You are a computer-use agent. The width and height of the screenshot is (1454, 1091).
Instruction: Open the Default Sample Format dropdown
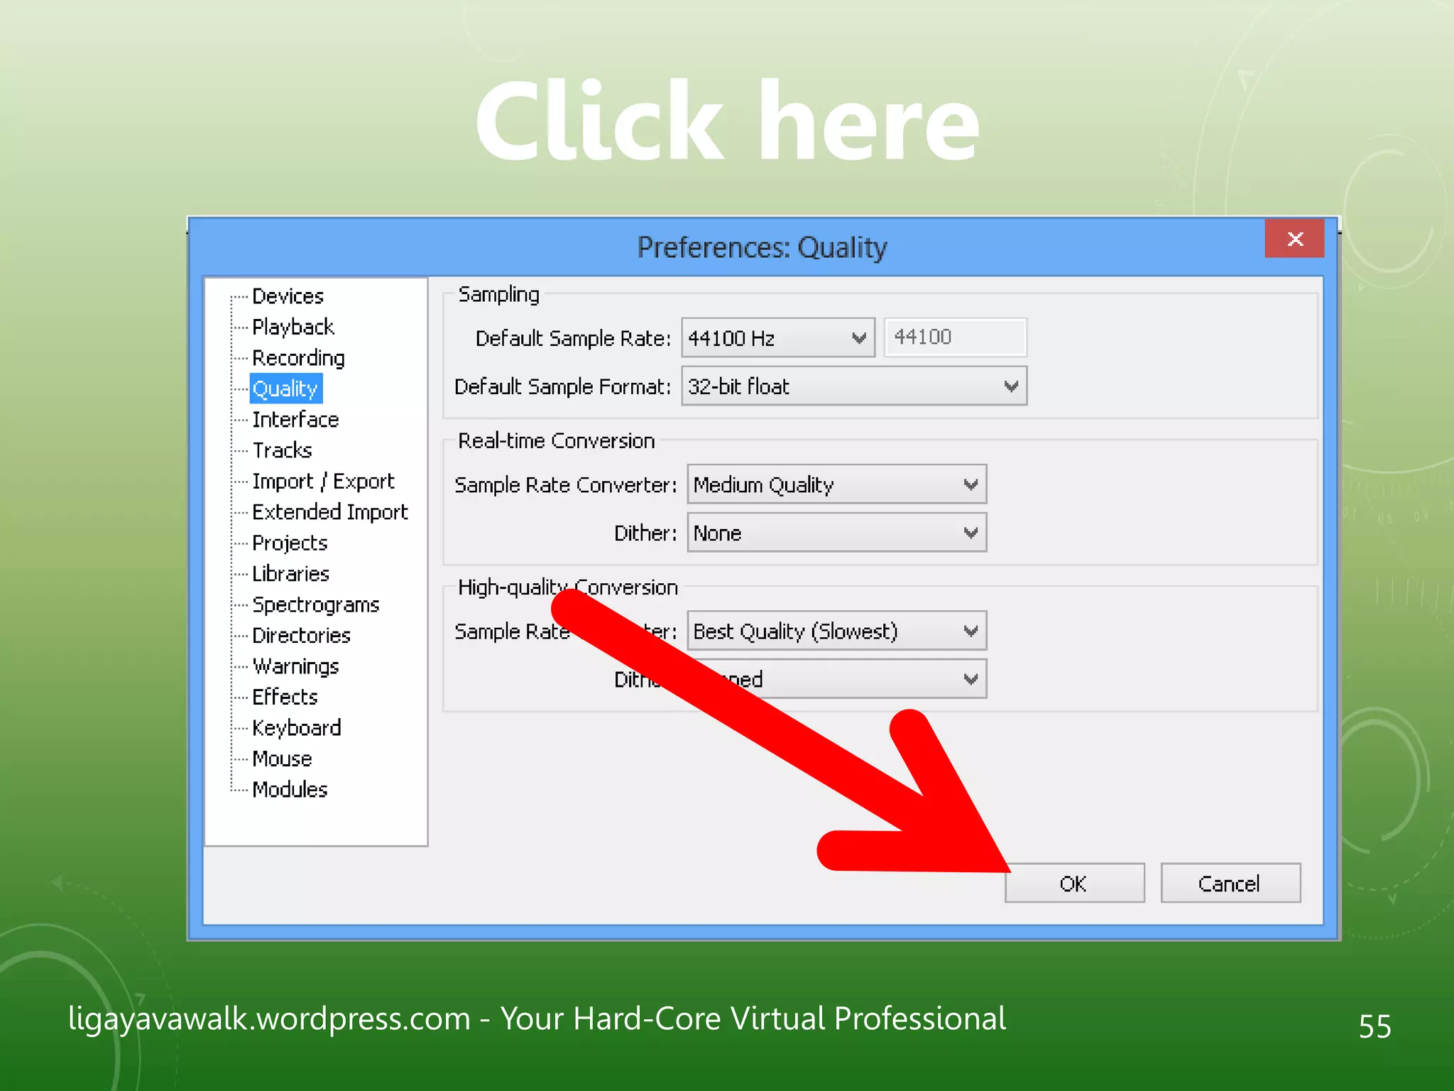pos(853,386)
